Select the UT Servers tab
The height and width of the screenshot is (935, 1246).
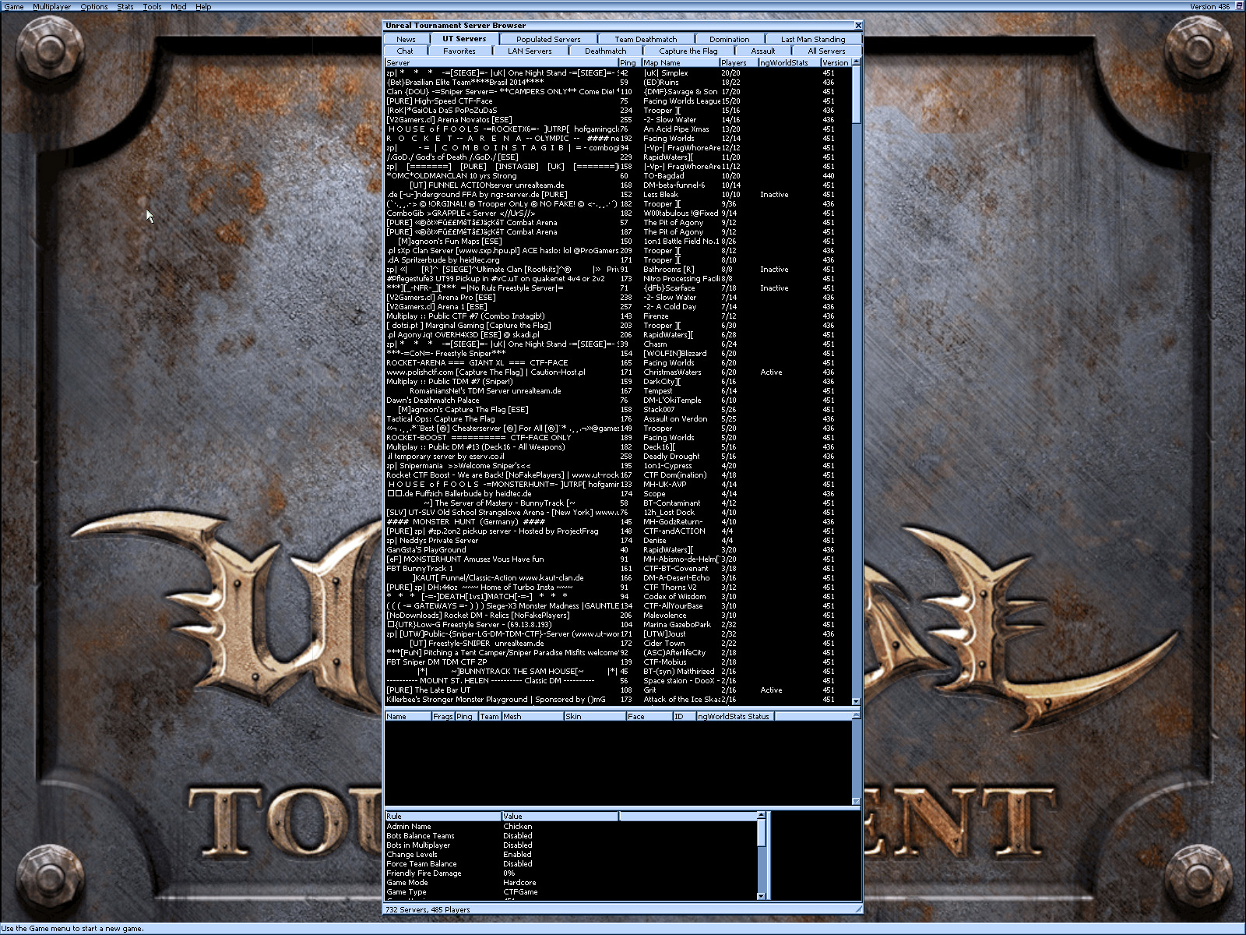pyautogui.click(x=464, y=38)
